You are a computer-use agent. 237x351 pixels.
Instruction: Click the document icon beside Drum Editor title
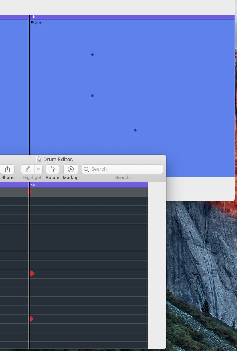click(38, 159)
